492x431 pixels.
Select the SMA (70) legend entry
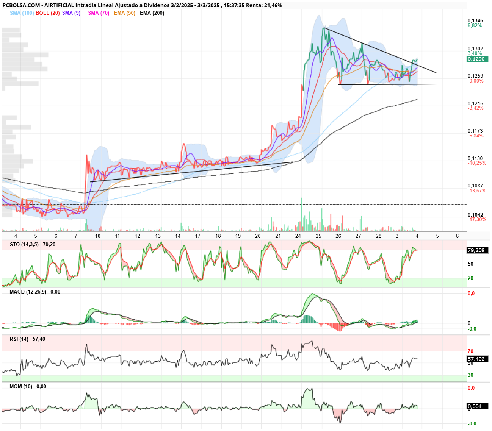click(x=99, y=13)
